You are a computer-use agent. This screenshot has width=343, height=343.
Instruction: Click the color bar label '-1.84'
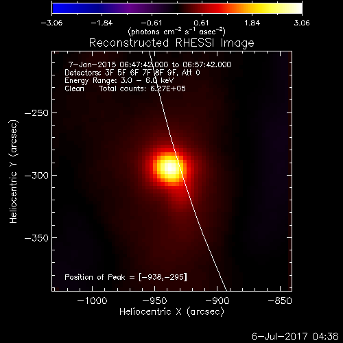point(102,23)
